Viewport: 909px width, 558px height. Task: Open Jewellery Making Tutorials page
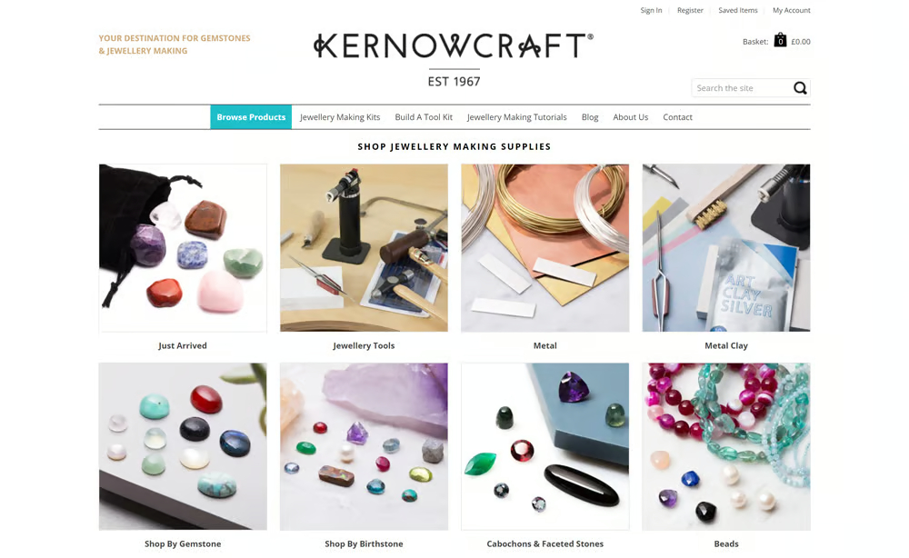(x=517, y=117)
